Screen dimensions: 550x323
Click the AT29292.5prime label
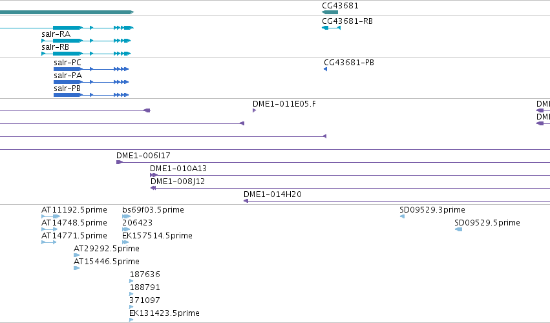pos(106,249)
